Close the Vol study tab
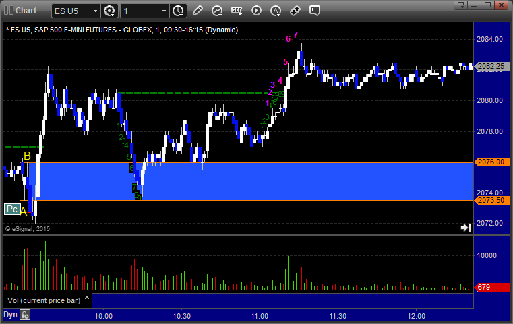Image resolution: width=513 pixels, height=324 pixels. click(86, 296)
